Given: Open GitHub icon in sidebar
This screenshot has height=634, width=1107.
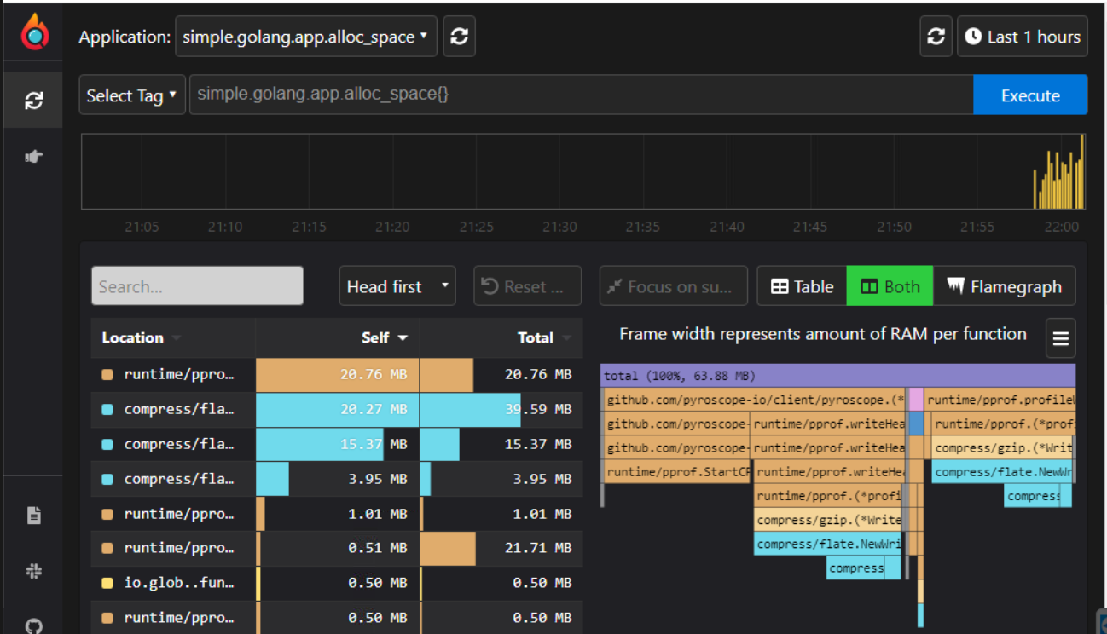Looking at the screenshot, I should 33,625.
